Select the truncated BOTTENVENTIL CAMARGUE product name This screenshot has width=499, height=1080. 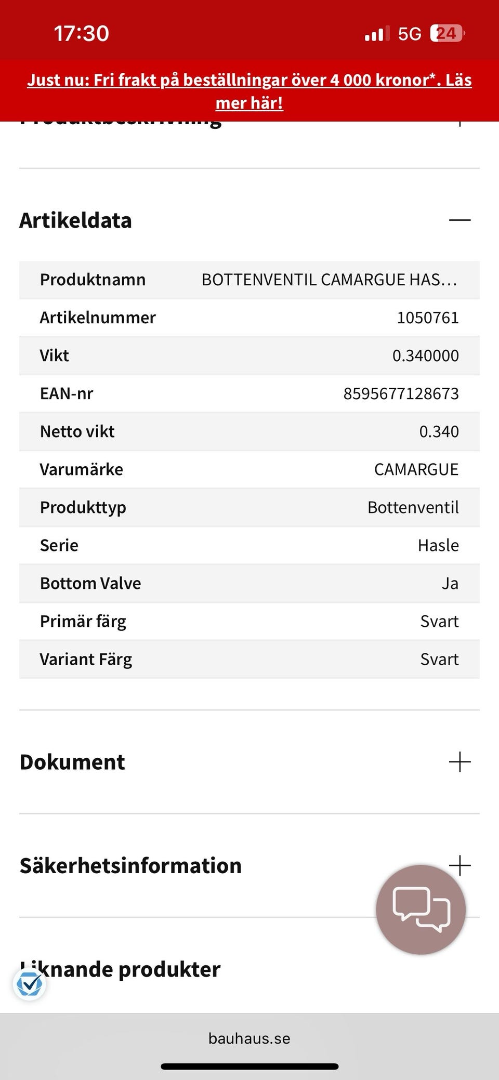click(330, 279)
